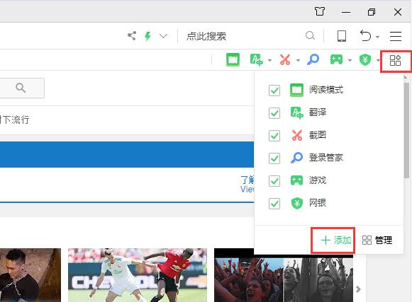Open the online banking shield icon
Image resolution: width=412 pixels, height=302 pixels.
(365, 60)
